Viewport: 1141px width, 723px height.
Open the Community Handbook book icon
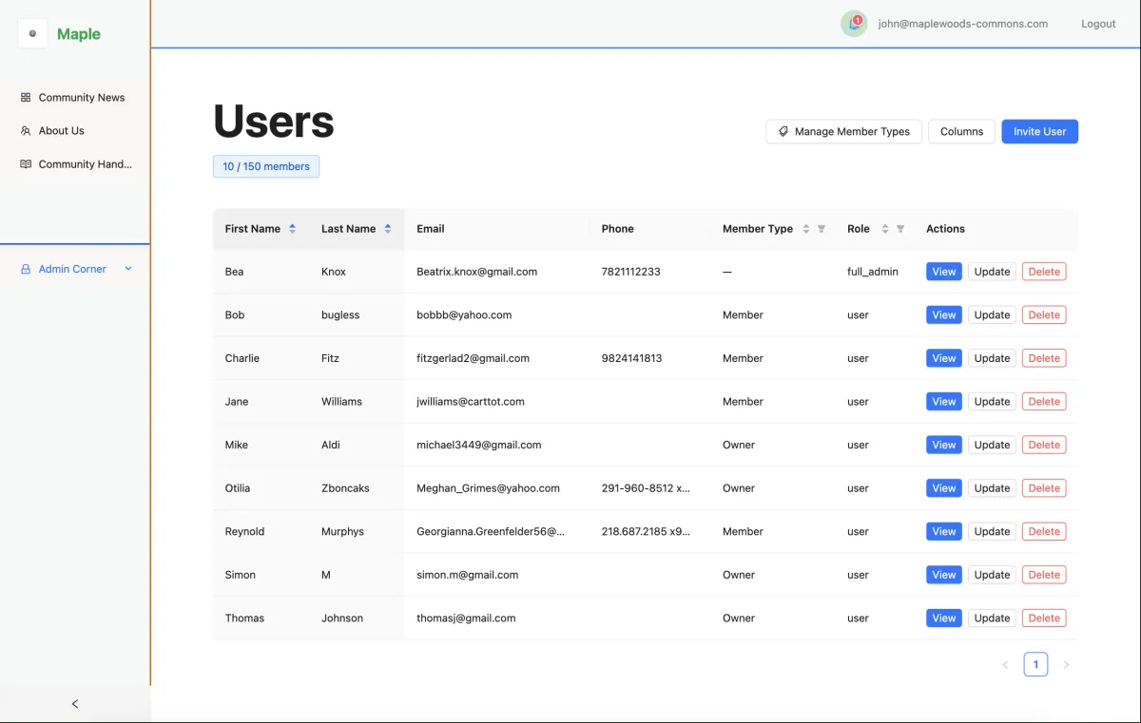pyautogui.click(x=25, y=163)
